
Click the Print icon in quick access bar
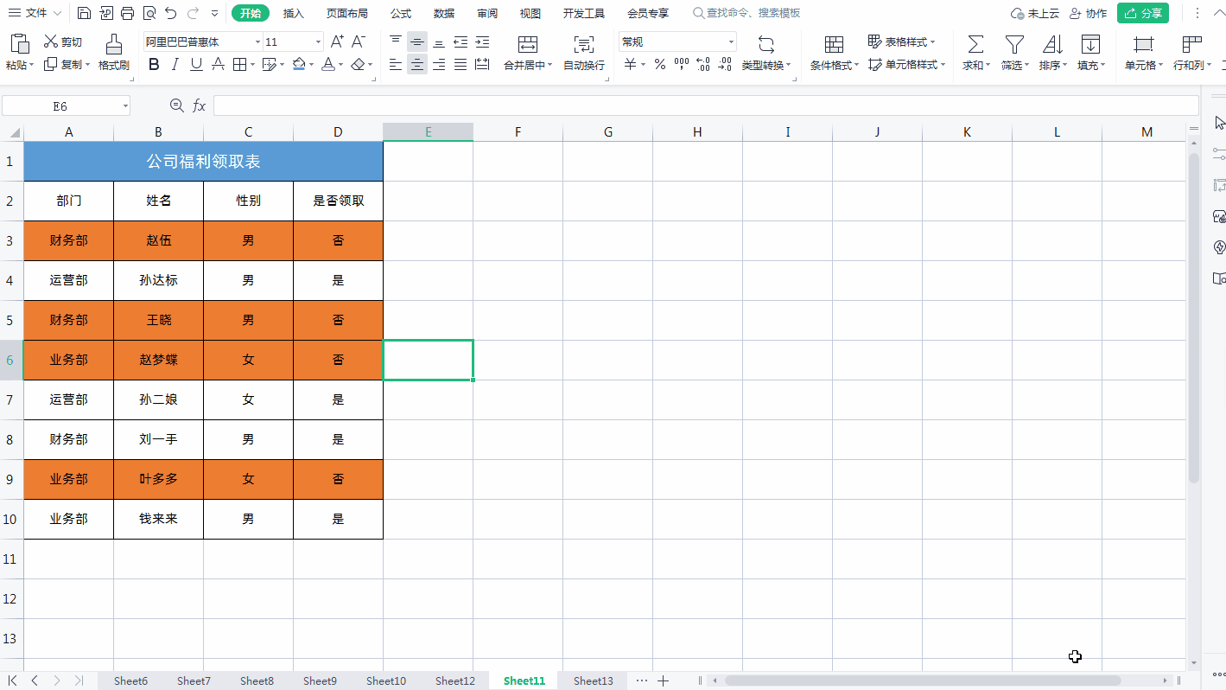coord(127,13)
